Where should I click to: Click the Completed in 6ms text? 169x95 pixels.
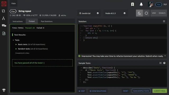coord(22,53)
